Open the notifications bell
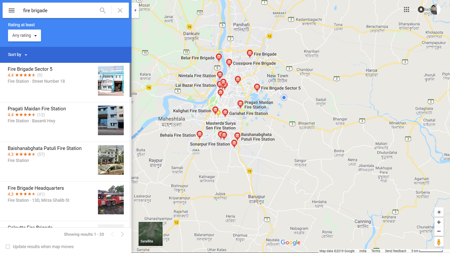This screenshot has width=450, height=253. pyautogui.click(x=421, y=9)
